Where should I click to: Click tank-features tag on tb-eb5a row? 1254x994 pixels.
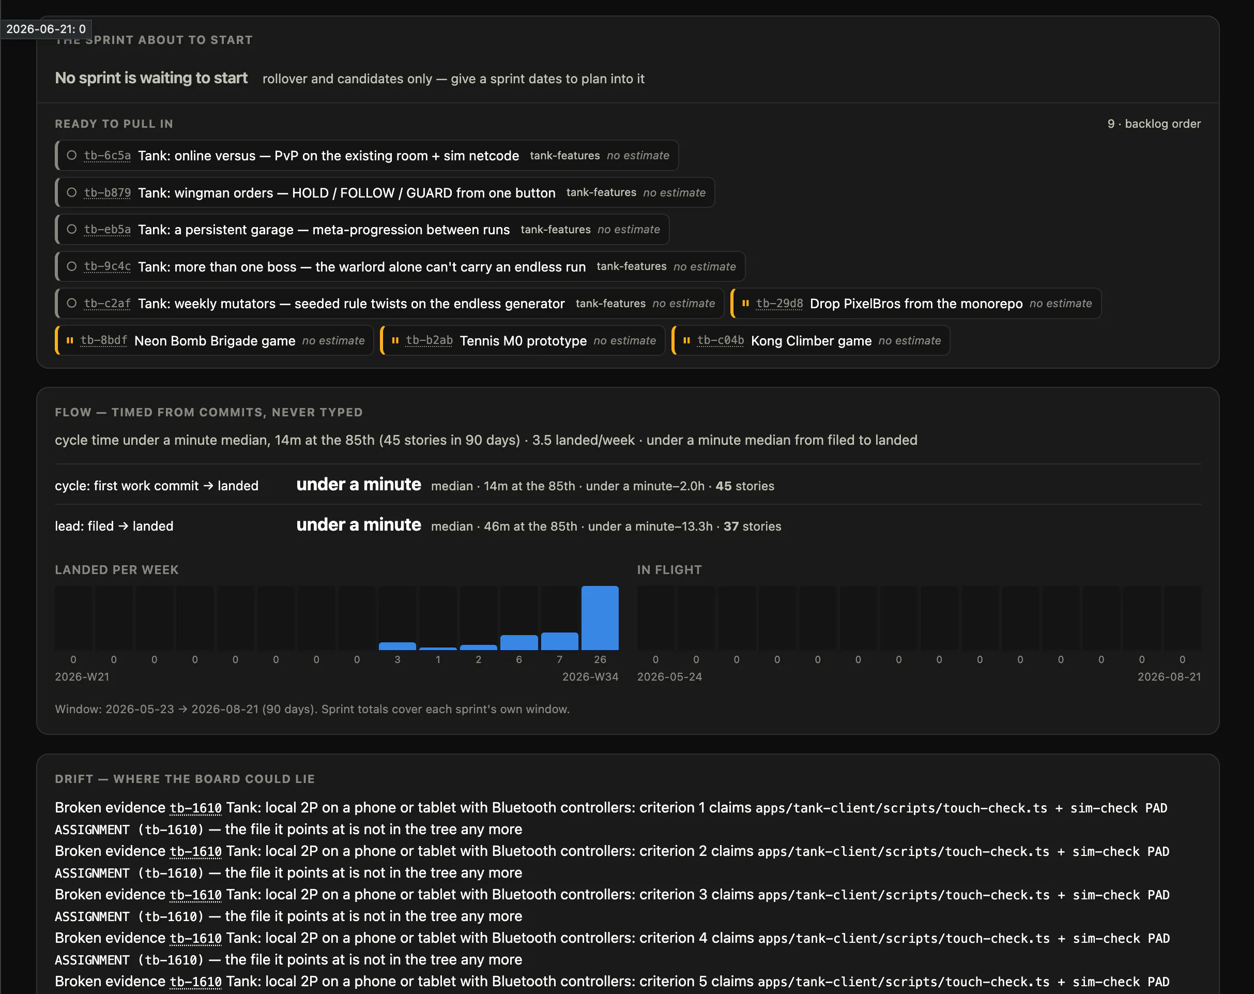[556, 229]
